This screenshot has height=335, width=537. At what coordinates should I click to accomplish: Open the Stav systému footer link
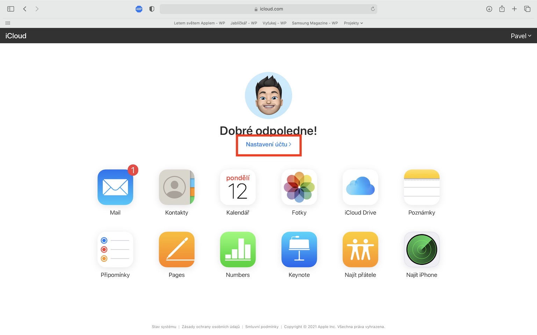point(164,327)
